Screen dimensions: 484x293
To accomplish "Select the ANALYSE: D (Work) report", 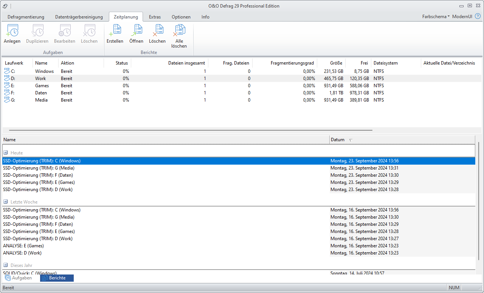I will tap(239, 253).
